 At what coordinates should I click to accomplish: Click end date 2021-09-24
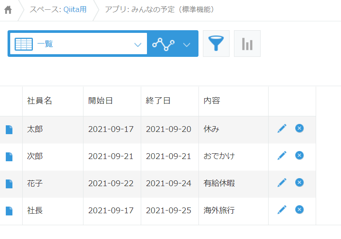point(169,183)
